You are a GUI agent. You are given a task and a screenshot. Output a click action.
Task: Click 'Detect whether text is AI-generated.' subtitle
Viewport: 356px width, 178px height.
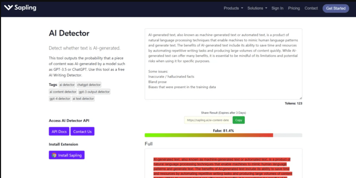click(84, 48)
